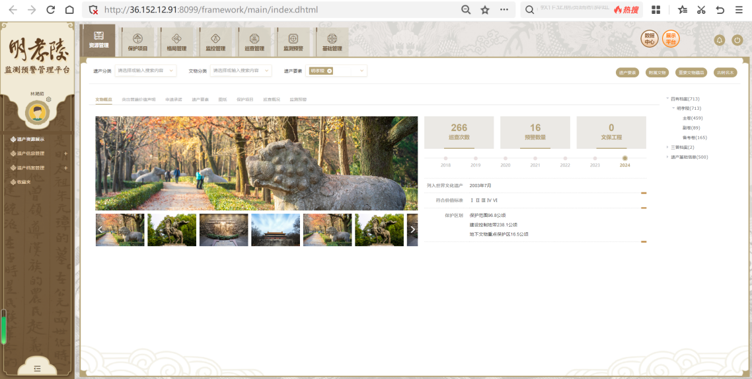
Task: Remove the 明孝陵 tag from filter
Action: click(329, 71)
